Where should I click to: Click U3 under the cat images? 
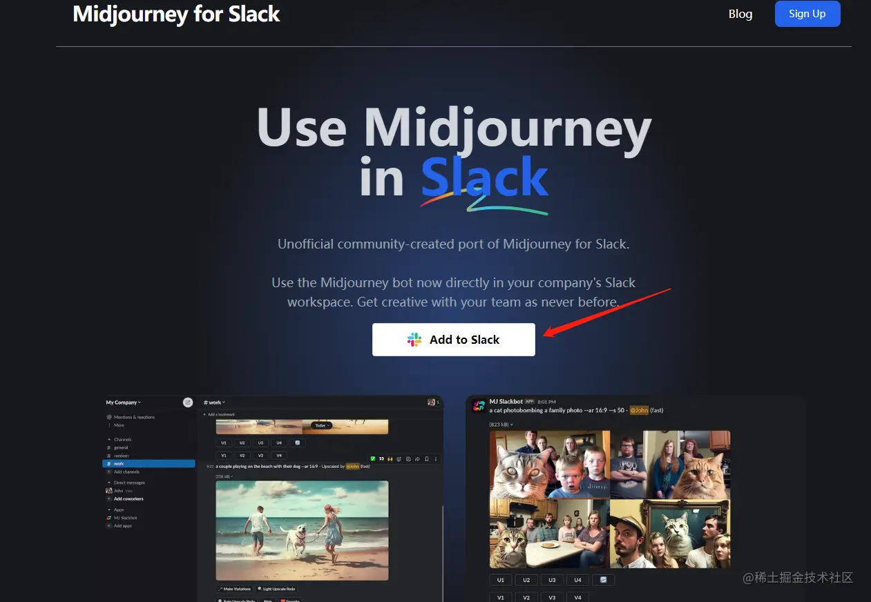552,580
